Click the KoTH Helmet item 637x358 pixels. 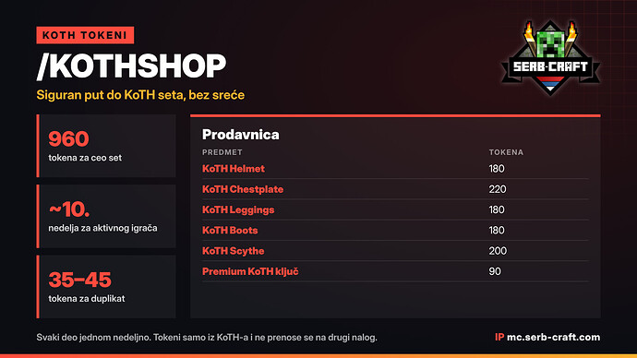click(234, 169)
